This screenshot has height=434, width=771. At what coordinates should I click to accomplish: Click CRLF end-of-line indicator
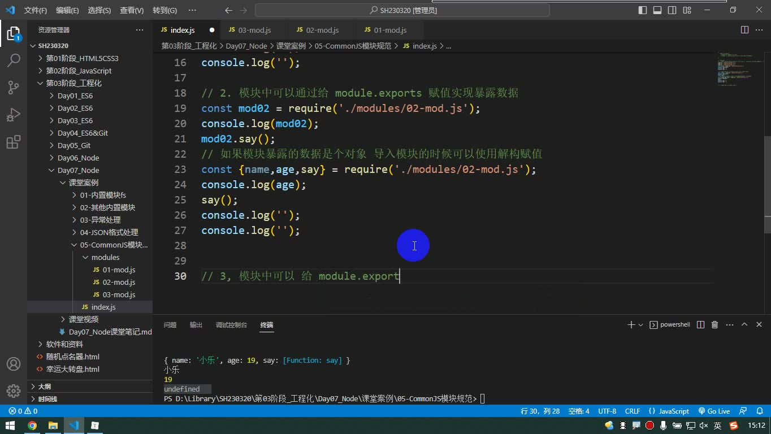pos(633,411)
